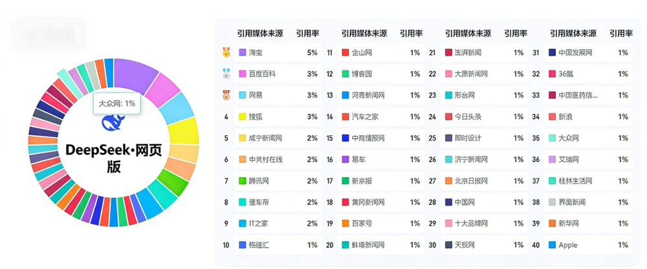Click the last 引用率 column header

[621, 34]
